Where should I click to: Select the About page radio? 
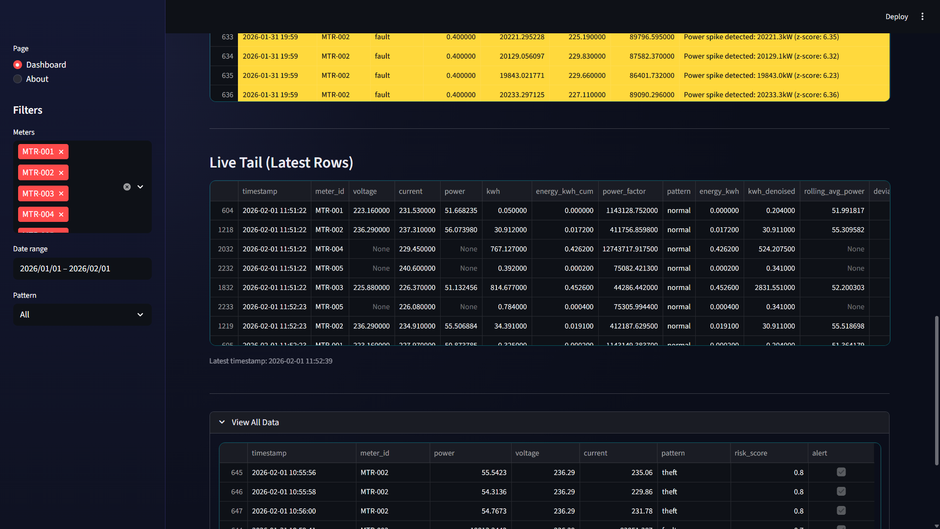pos(18,79)
